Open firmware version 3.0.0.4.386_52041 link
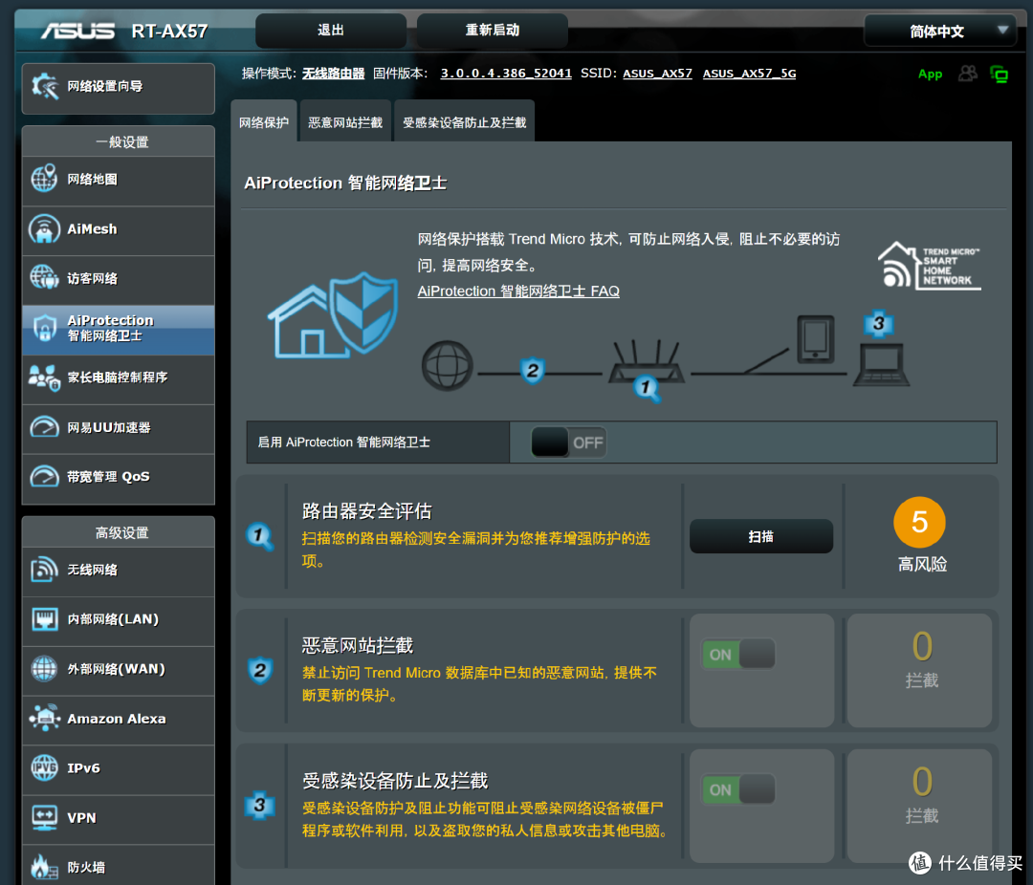Image resolution: width=1033 pixels, height=885 pixels. tap(506, 73)
